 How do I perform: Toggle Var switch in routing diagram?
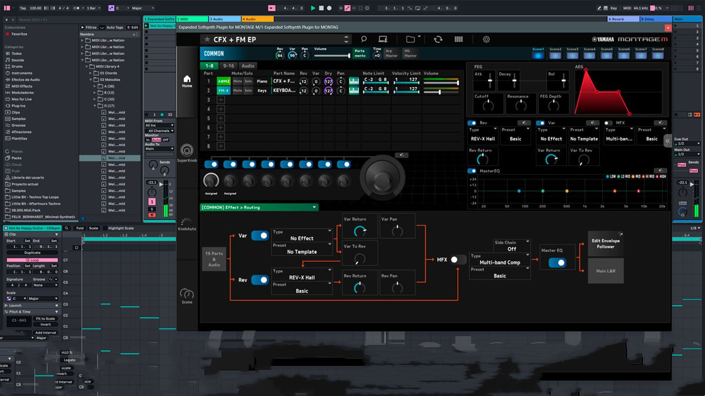coord(260,235)
